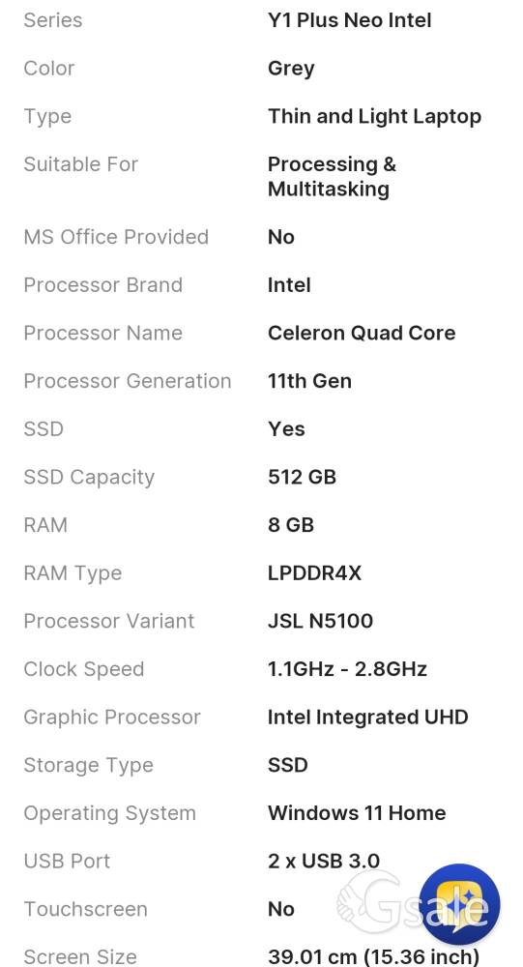The height and width of the screenshot is (967, 523).
Task: Select the 8 GB RAM value
Action: (x=291, y=525)
